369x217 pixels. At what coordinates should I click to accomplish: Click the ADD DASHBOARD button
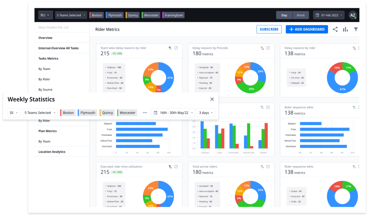click(x=307, y=30)
